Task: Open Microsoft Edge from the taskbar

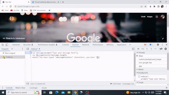Action: click(x=57, y=92)
